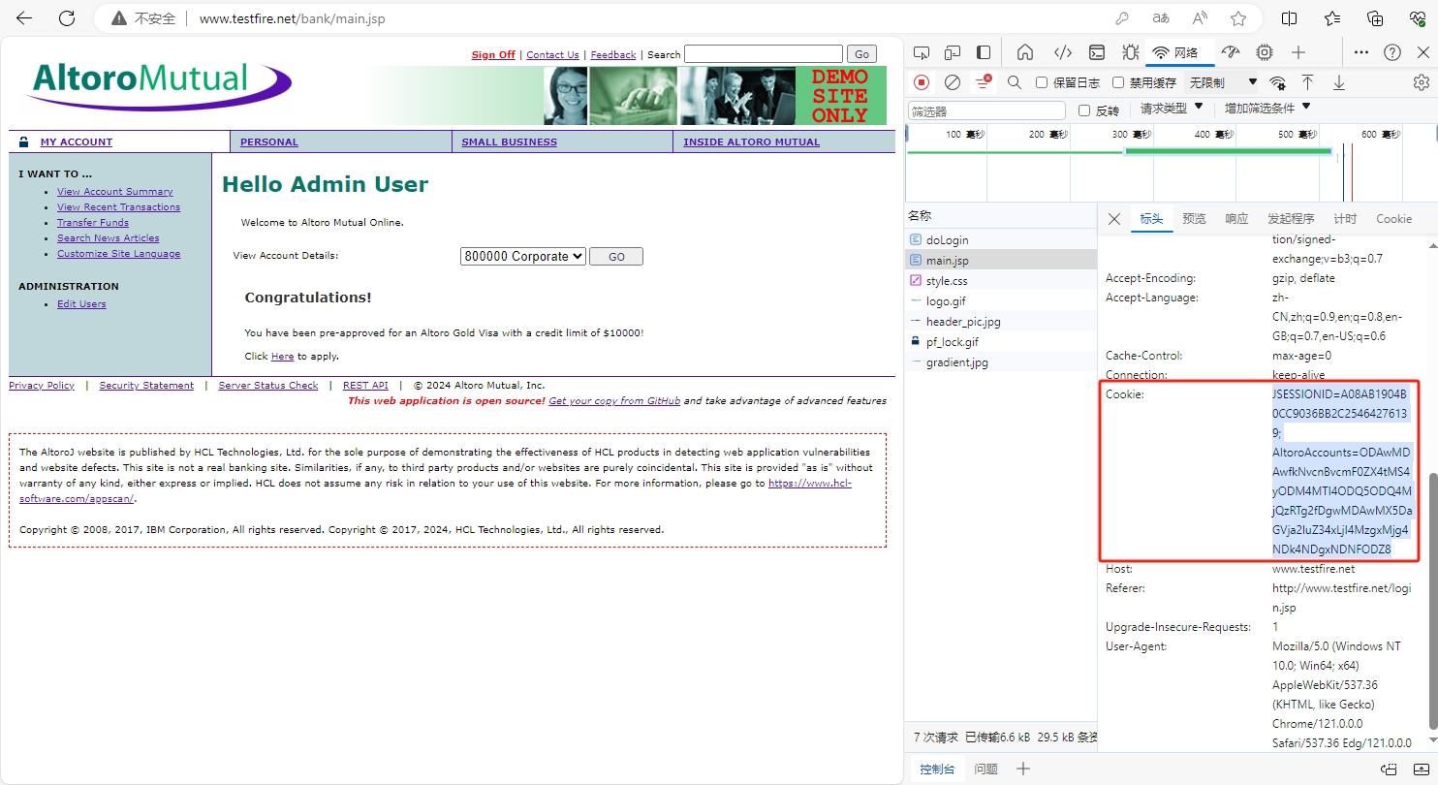Open browser split screen view
1438x785 pixels.
pyautogui.click(x=1290, y=18)
